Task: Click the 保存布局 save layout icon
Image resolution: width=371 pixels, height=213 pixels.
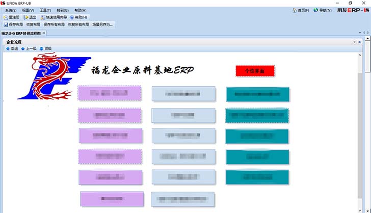Action: click(x=6, y=24)
